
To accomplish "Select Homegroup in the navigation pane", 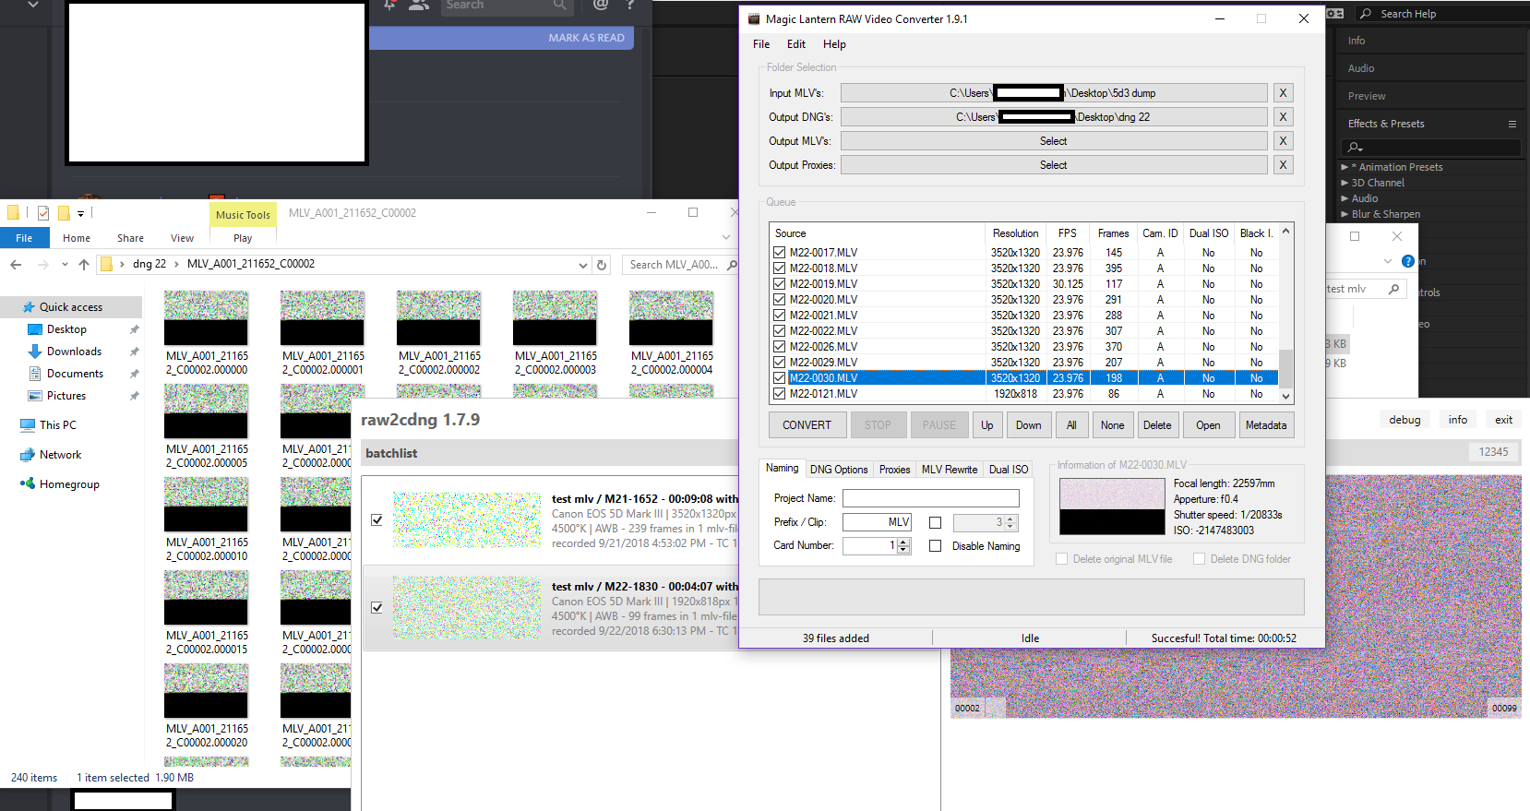I will tap(69, 484).
